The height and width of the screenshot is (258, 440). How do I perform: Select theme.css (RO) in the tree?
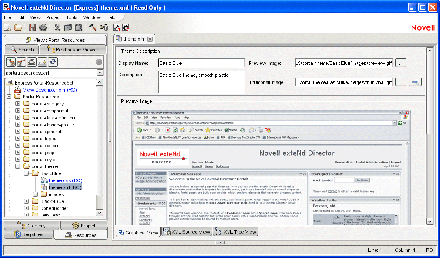point(65,180)
